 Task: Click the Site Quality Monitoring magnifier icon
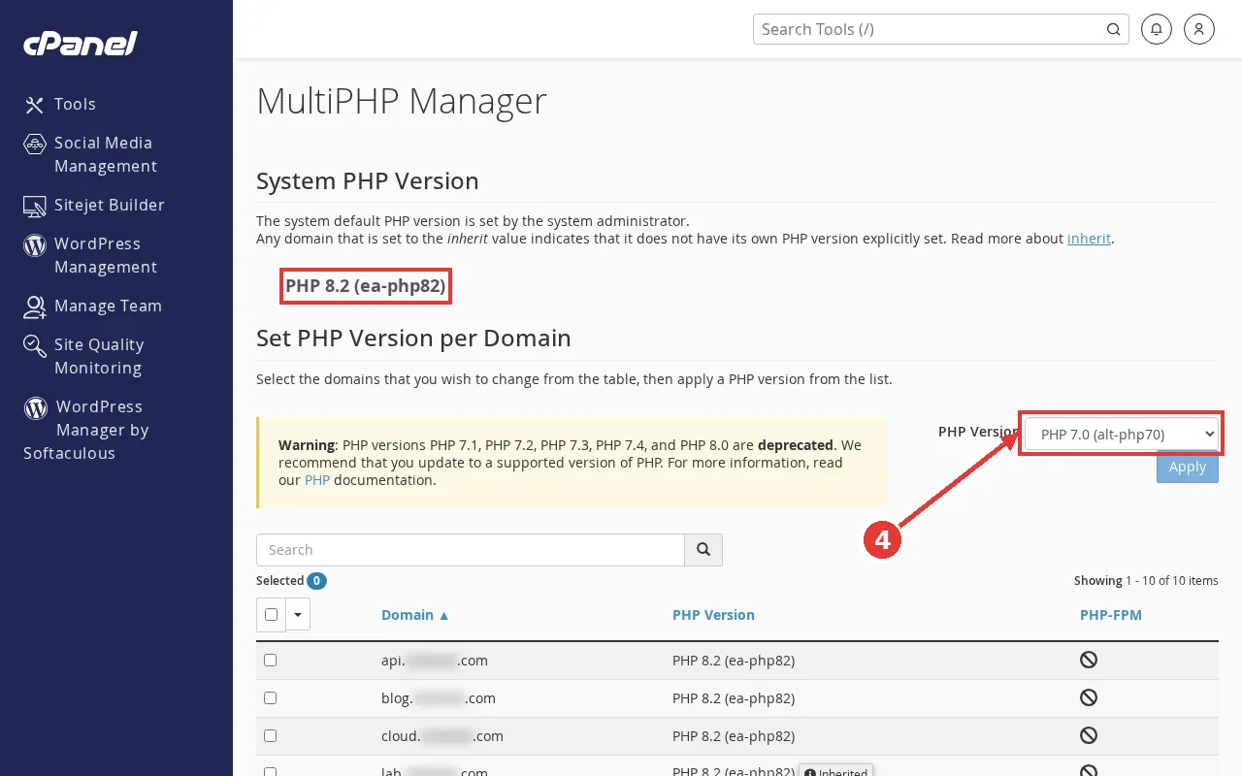point(35,345)
